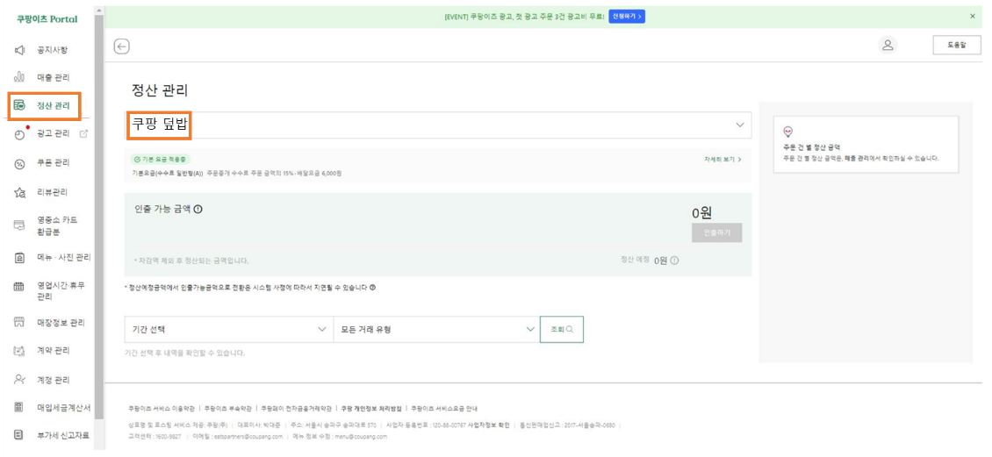
Task: Open 쿠팡 개인정보 처리방침 footer link
Action: coord(370,409)
